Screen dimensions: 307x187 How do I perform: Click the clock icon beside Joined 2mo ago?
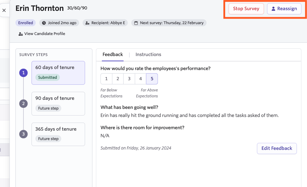coord(44,23)
